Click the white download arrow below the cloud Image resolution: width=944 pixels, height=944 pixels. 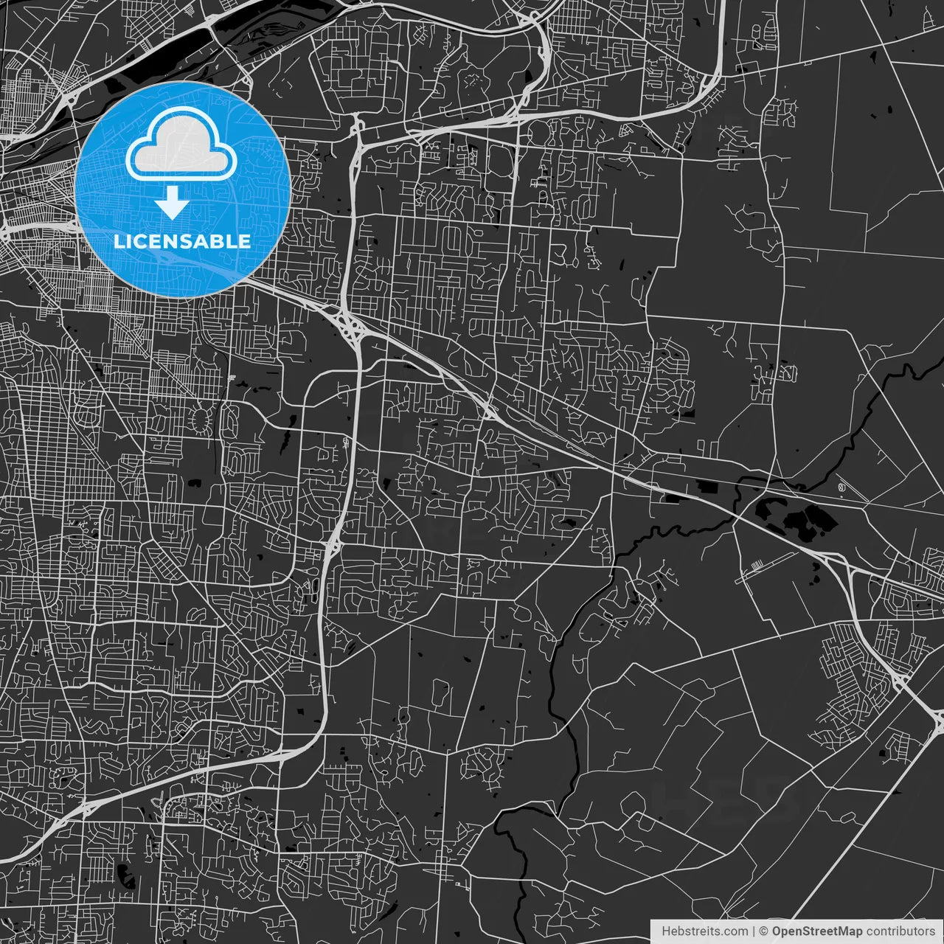173,203
